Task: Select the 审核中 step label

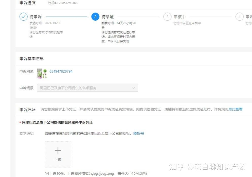Action: (179, 17)
